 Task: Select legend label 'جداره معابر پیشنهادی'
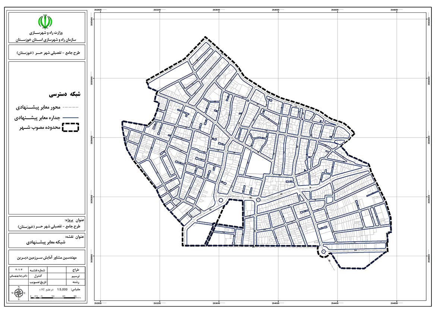point(37,117)
